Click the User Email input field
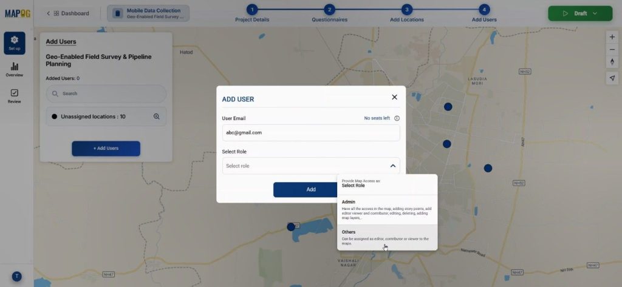Viewport: 622px width, 287px height. coord(310,132)
